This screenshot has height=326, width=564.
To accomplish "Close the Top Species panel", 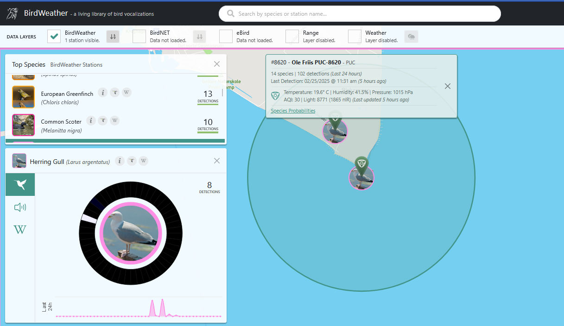I will point(217,64).
